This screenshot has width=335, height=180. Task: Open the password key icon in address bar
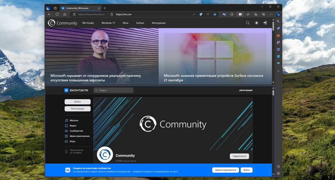tap(194, 14)
